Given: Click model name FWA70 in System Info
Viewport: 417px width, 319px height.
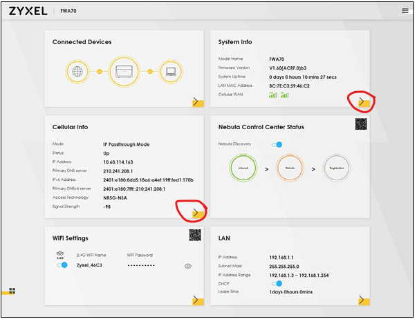Looking at the screenshot, I should point(277,59).
